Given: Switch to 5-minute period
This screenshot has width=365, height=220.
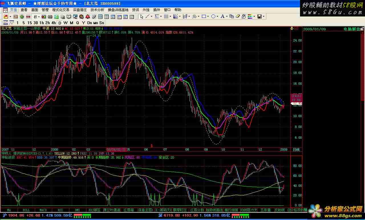Looking at the screenshot, I should pos(23,23).
